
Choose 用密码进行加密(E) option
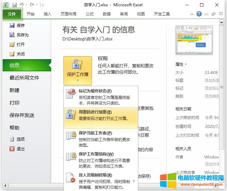tap(101, 118)
